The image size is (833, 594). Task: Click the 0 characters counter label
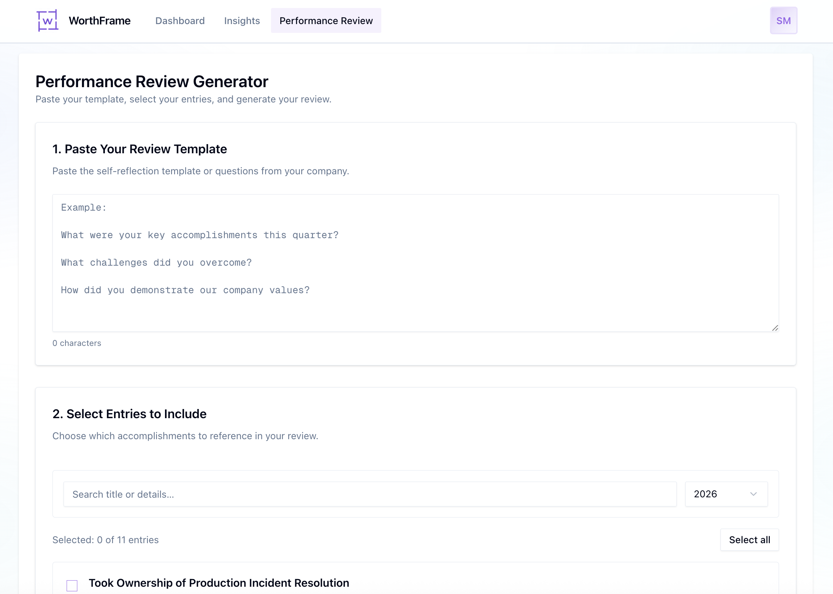pyautogui.click(x=77, y=343)
